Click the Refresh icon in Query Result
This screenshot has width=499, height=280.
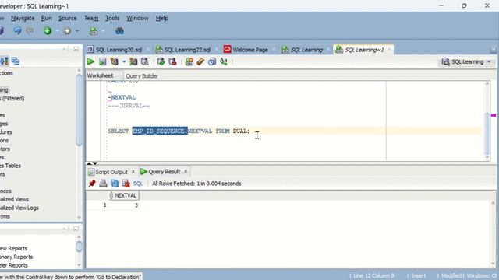click(x=115, y=184)
